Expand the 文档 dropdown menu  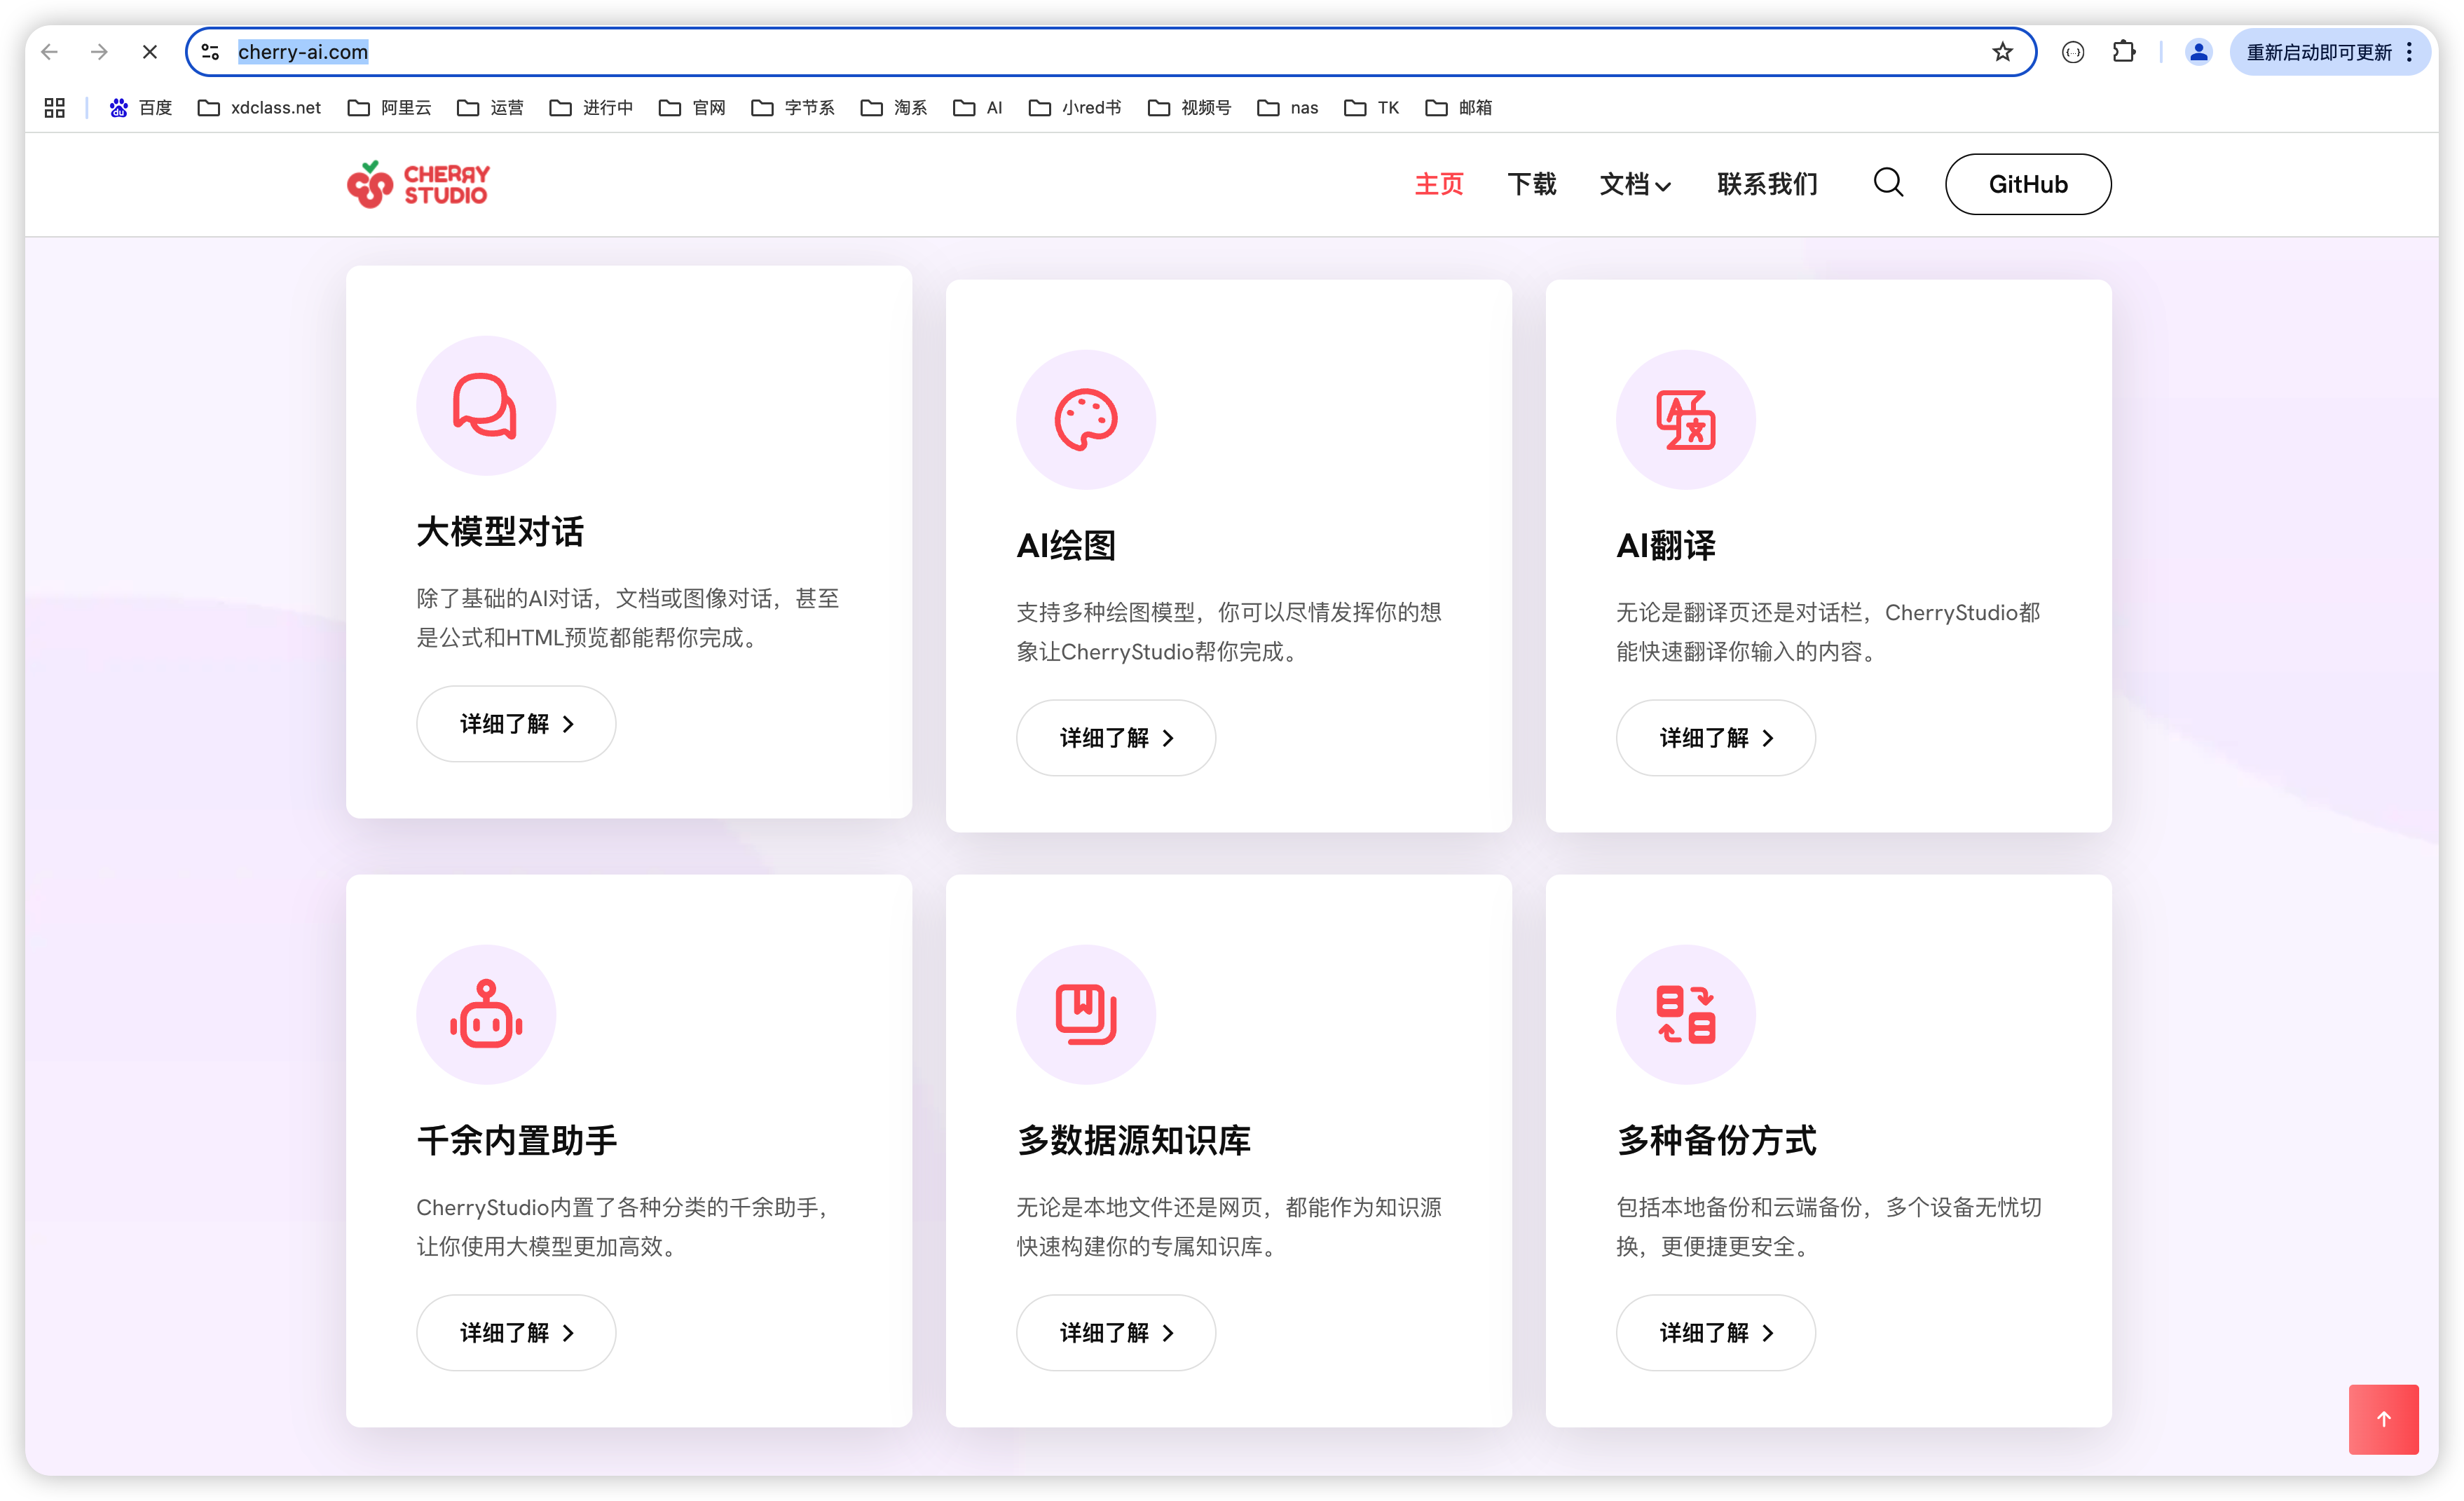click(x=1634, y=184)
